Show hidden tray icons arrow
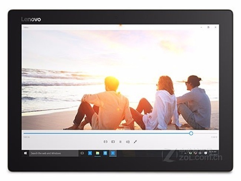The width and height of the screenshot is (241, 181). click(x=185, y=153)
